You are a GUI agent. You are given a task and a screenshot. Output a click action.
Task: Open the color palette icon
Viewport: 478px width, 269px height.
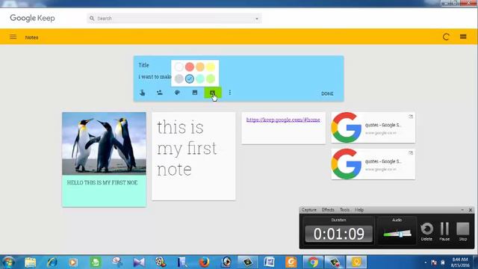177,93
